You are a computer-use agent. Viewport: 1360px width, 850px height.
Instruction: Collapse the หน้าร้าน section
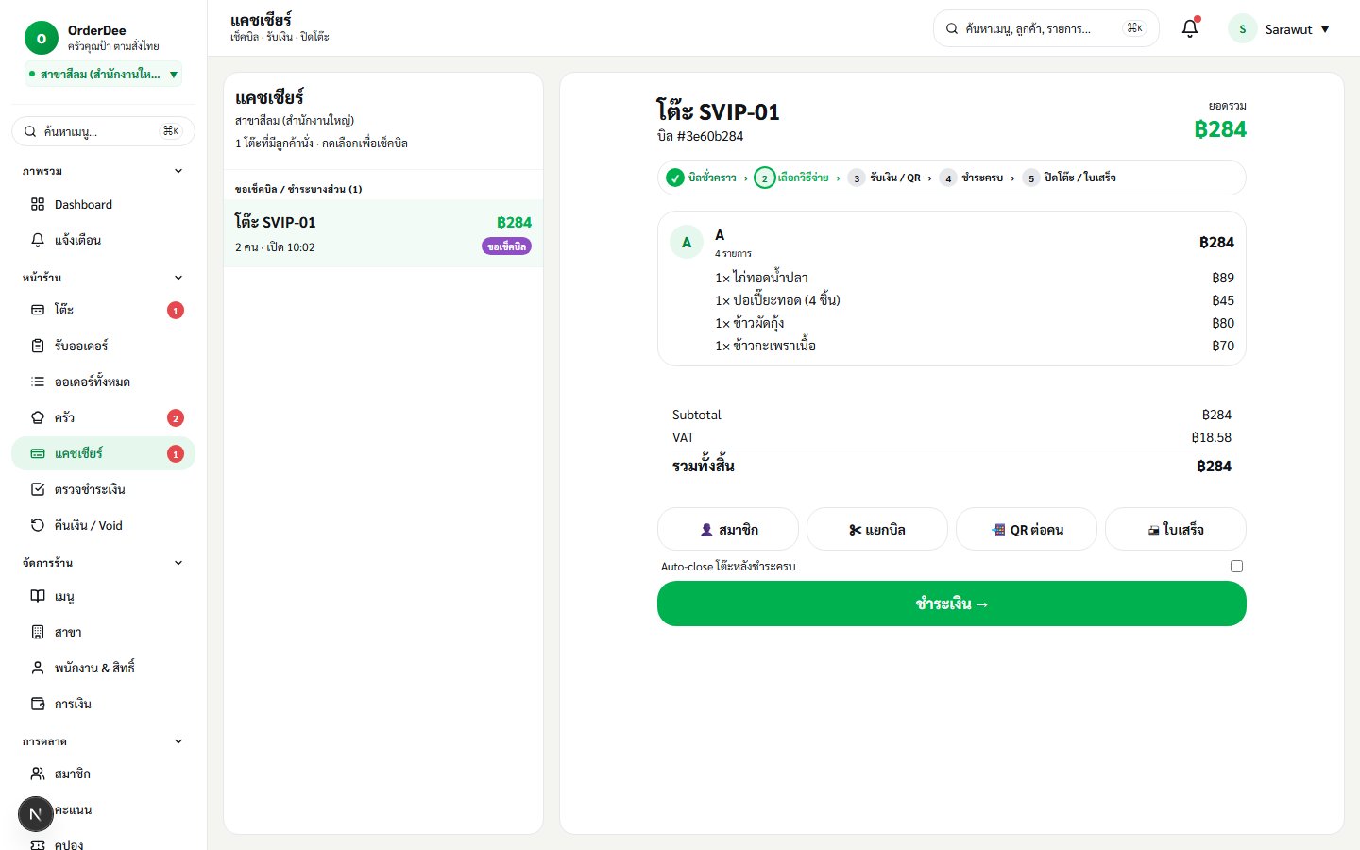tap(178, 278)
